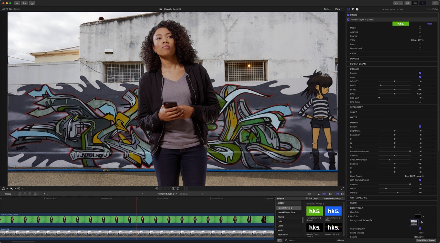Open the Hawaiki Keyer 5 timeline title dropdown
The height and width of the screenshot is (243, 440).
(x=167, y=194)
